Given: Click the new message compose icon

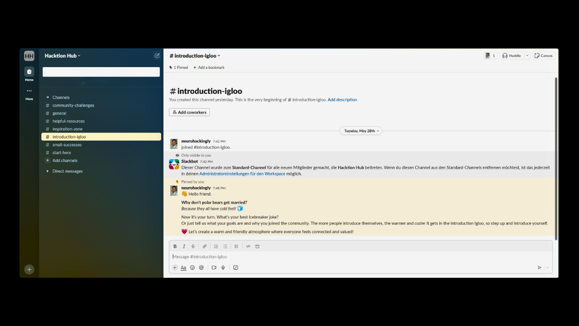Looking at the screenshot, I should pyautogui.click(x=157, y=56).
